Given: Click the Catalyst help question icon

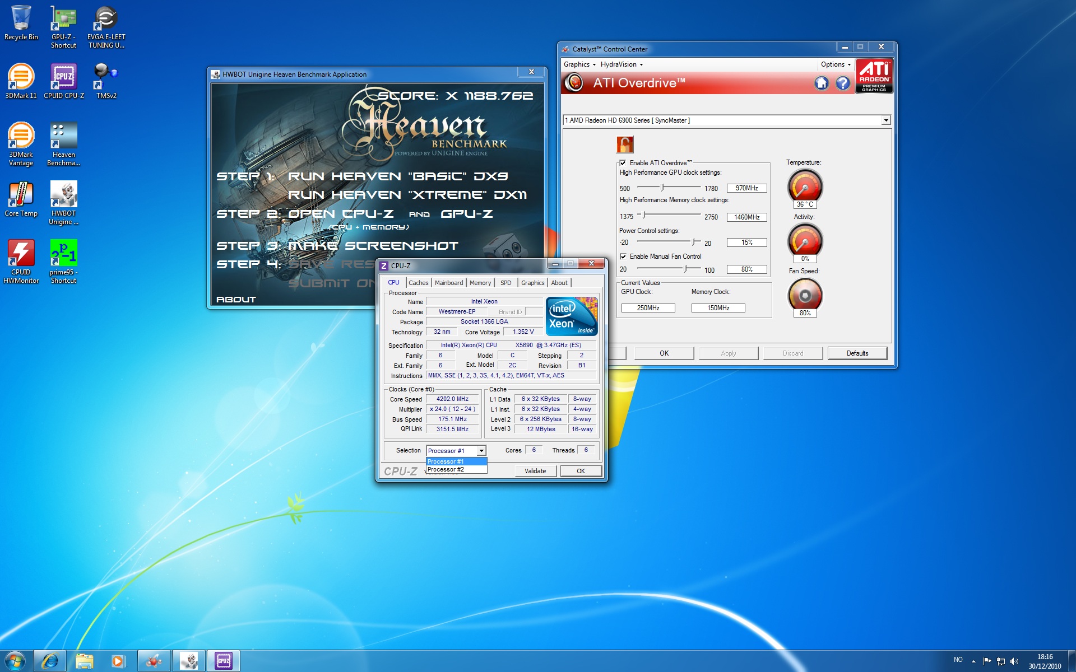Looking at the screenshot, I should [843, 83].
